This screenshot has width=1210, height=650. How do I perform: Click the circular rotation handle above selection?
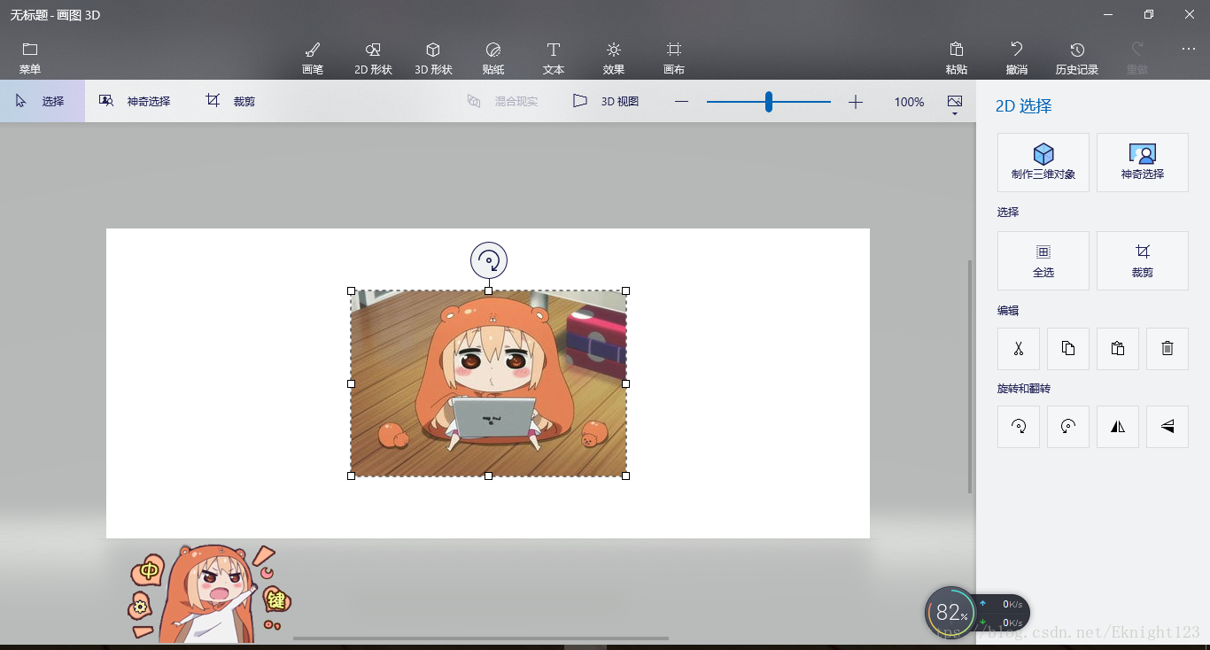489,260
